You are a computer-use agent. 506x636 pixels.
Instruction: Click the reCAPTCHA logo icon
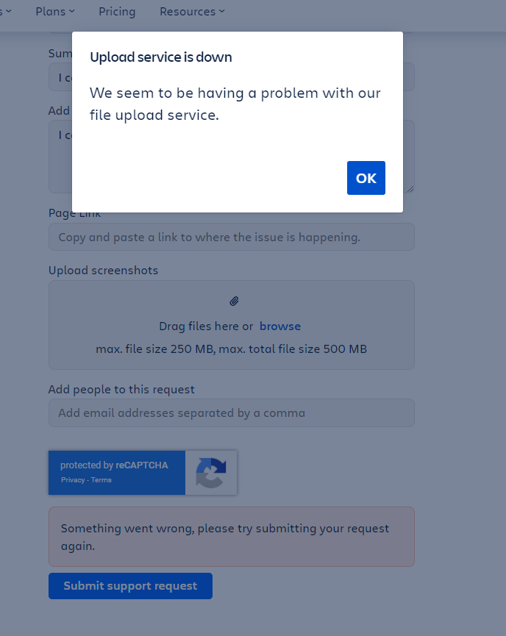coord(211,473)
